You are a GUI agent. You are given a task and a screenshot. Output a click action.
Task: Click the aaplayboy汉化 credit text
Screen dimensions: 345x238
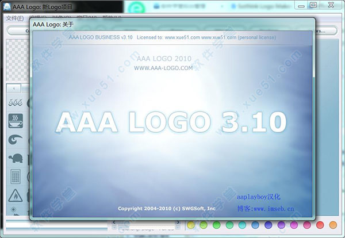pyautogui.click(x=259, y=197)
